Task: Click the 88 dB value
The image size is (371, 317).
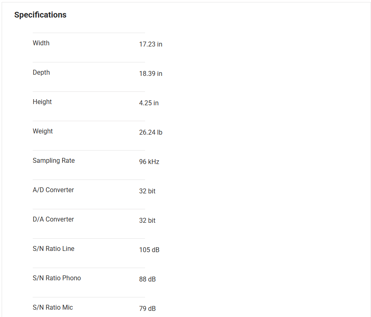Action: (147, 279)
